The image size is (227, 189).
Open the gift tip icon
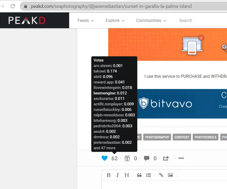(127, 158)
